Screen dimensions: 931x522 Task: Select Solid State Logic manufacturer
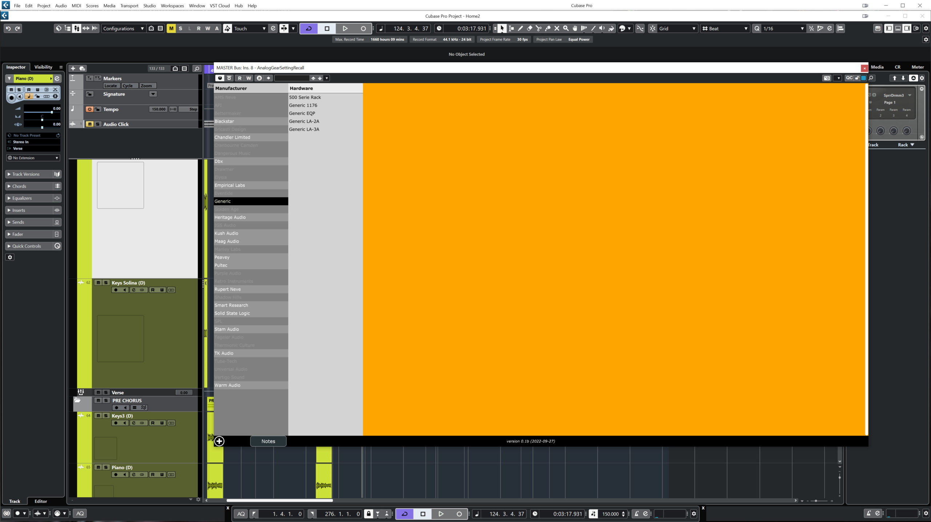pyautogui.click(x=232, y=313)
